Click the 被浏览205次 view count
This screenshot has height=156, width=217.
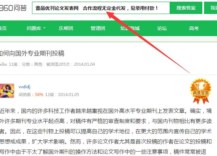click(x=58, y=64)
